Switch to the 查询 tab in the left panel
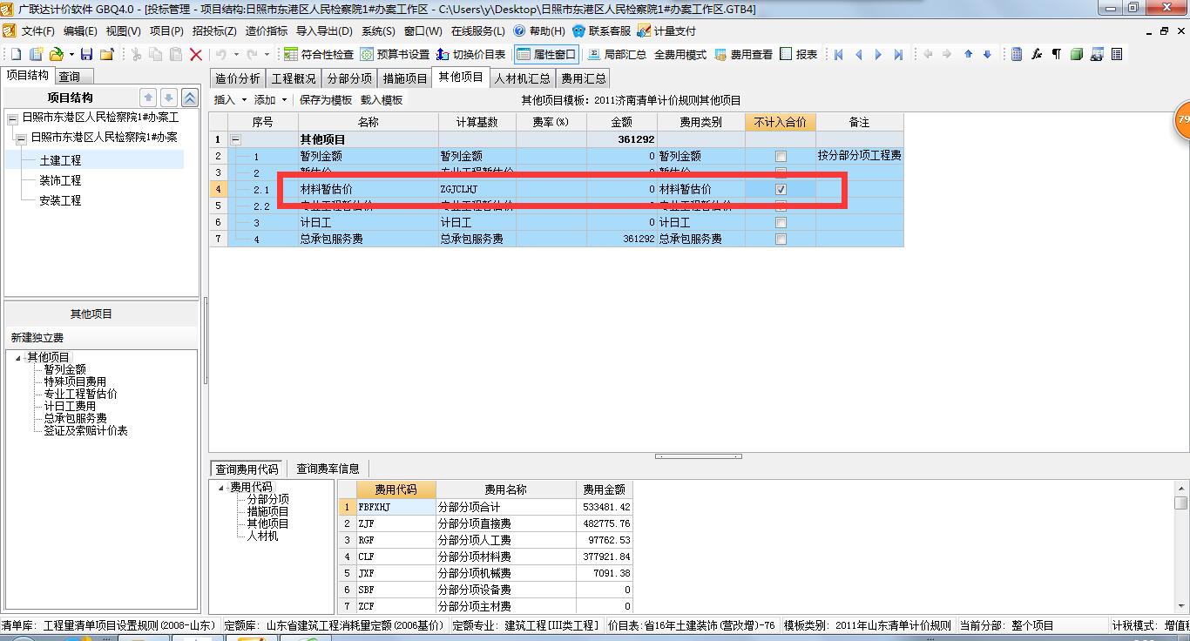The image size is (1190, 641). tap(70, 77)
